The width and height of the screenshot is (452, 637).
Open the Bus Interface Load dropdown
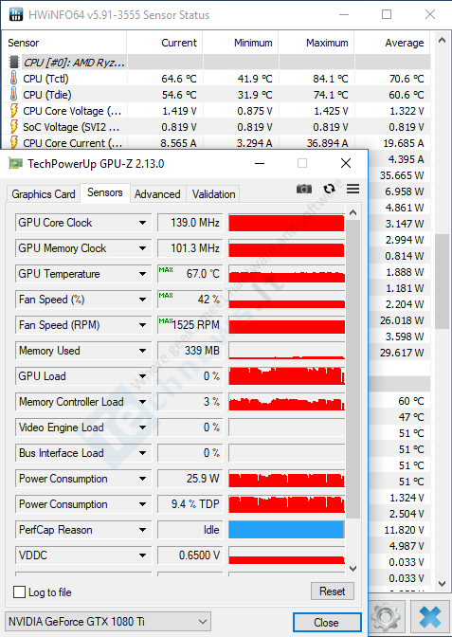pos(142,453)
